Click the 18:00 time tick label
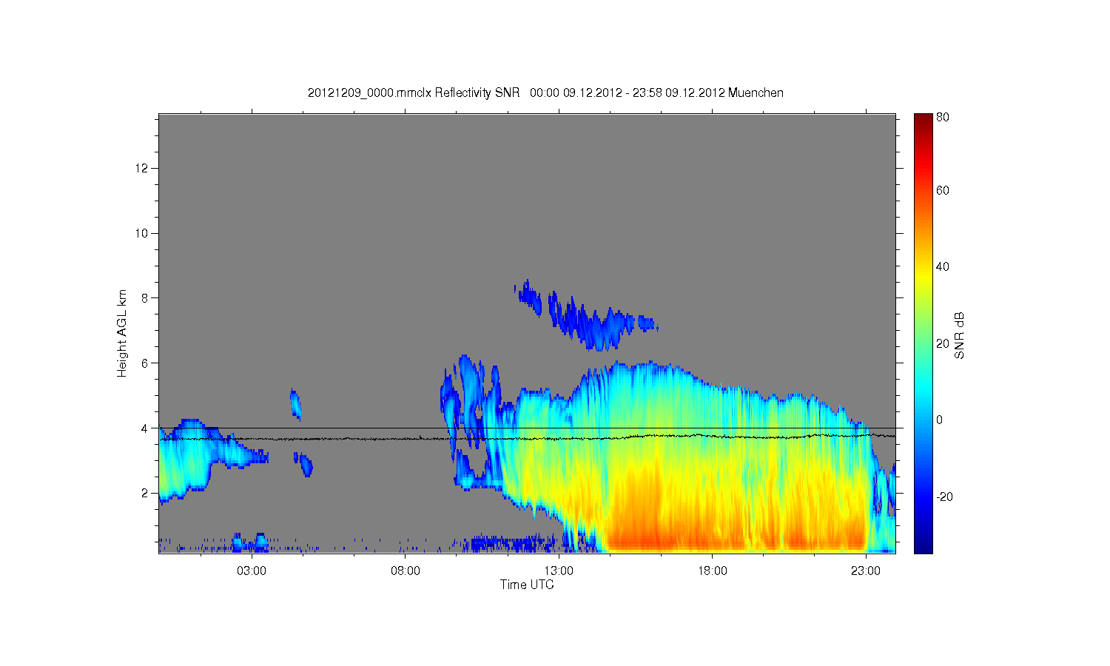The image size is (1110, 666). coord(713,571)
